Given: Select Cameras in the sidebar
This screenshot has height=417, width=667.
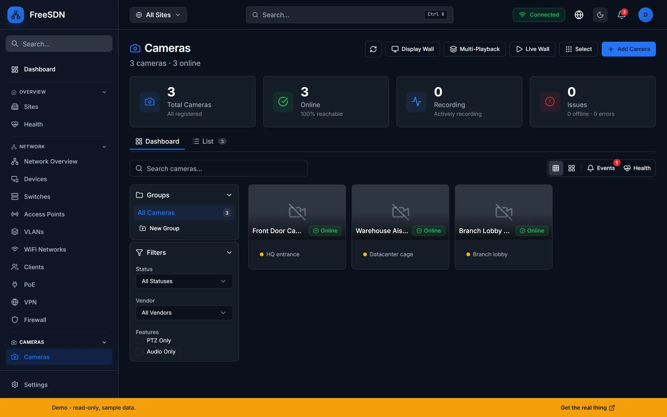Looking at the screenshot, I should pyautogui.click(x=59, y=357).
